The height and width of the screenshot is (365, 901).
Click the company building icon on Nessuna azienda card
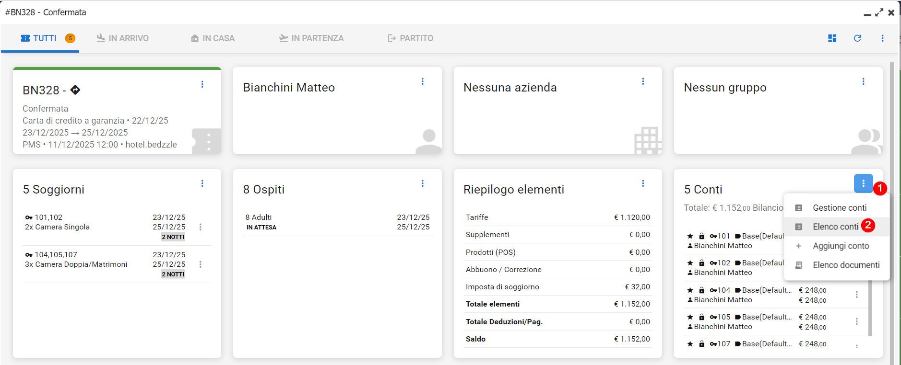pos(648,140)
